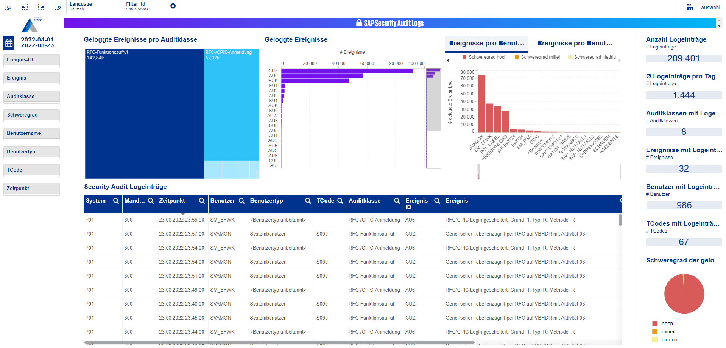Select the RFC-Funktionsaufruf treemap block
This screenshot has height=348, width=726.
click(x=144, y=114)
